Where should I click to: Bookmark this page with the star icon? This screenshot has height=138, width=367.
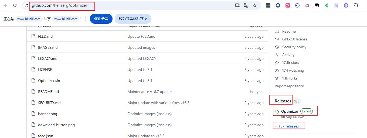pos(254,5)
